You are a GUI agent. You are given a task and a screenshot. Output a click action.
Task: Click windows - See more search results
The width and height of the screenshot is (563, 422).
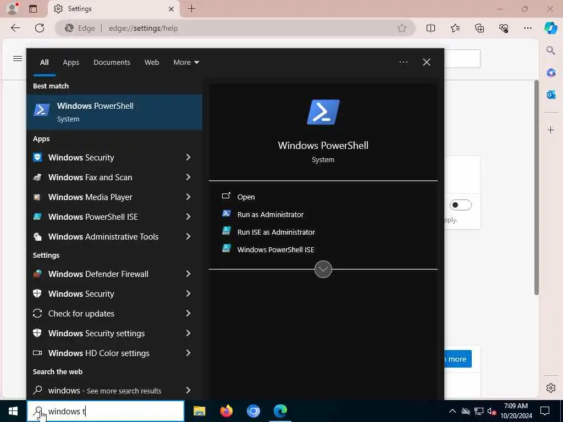114,391
